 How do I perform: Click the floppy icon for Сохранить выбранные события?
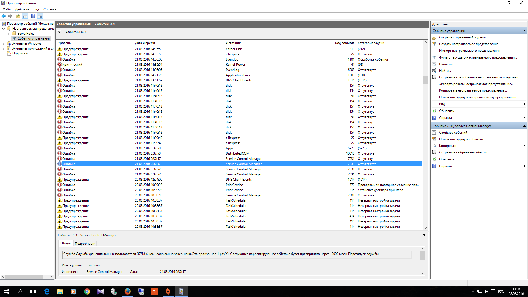(434, 152)
